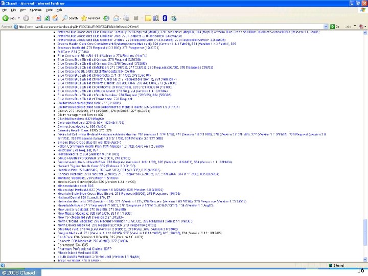Open the address bar URL dropdown

pyautogui.click(x=326, y=27)
